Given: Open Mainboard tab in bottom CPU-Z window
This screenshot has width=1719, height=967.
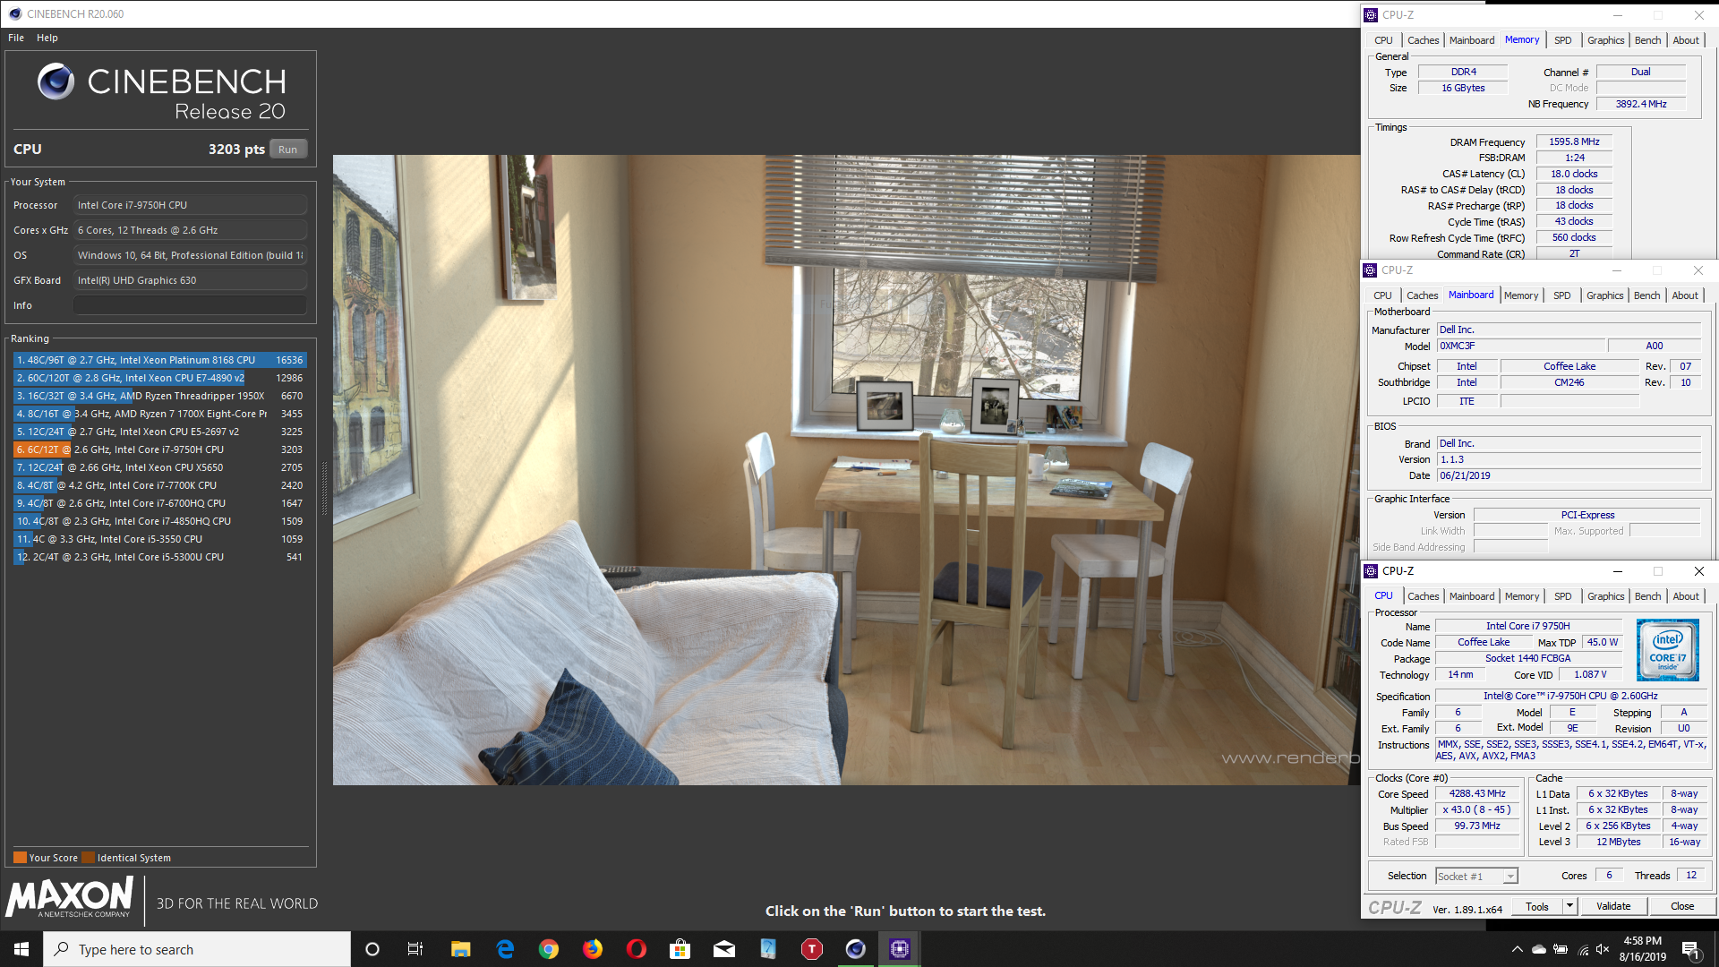Looking at the screenshot, I should [x=1472, y=596].
